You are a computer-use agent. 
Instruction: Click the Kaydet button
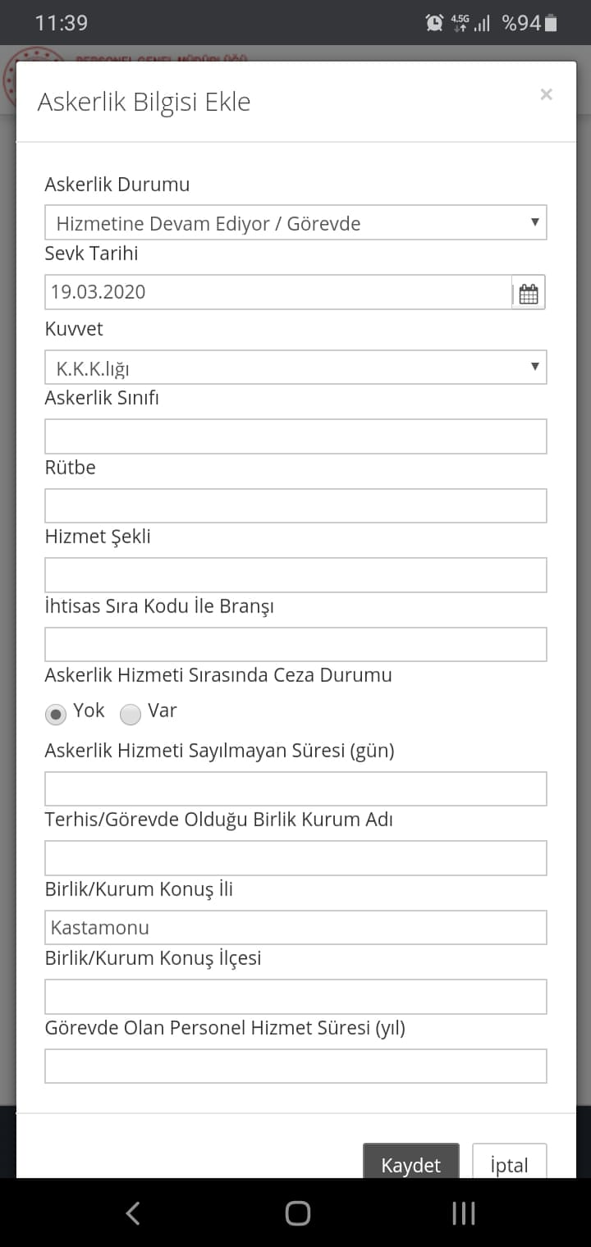tap(411, 1163)
